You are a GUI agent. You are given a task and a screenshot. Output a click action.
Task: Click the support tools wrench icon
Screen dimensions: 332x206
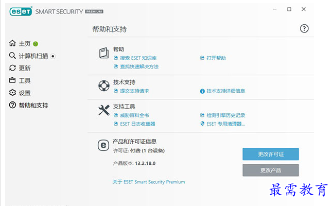(103, 110)
